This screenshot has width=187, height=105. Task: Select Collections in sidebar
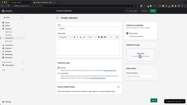9,38
